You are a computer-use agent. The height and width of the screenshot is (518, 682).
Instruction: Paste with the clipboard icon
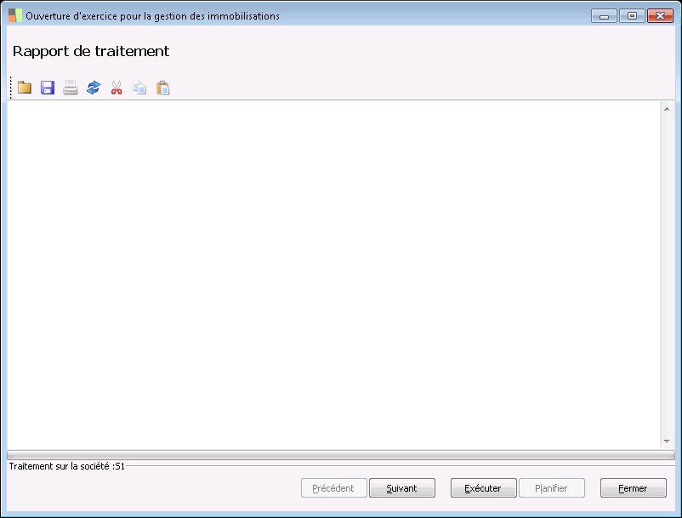162,88
